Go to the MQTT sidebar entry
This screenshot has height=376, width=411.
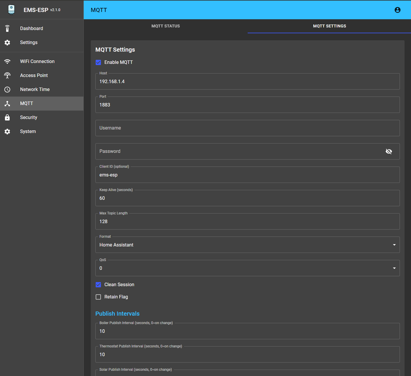(x=27, y=104)
